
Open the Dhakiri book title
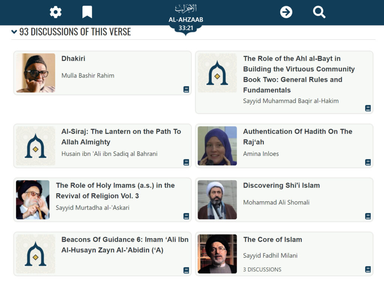coord(73,58)
